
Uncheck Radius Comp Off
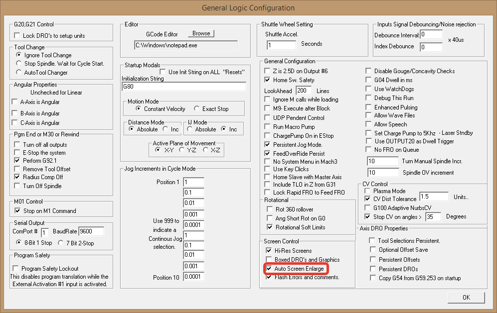[17, 177]
